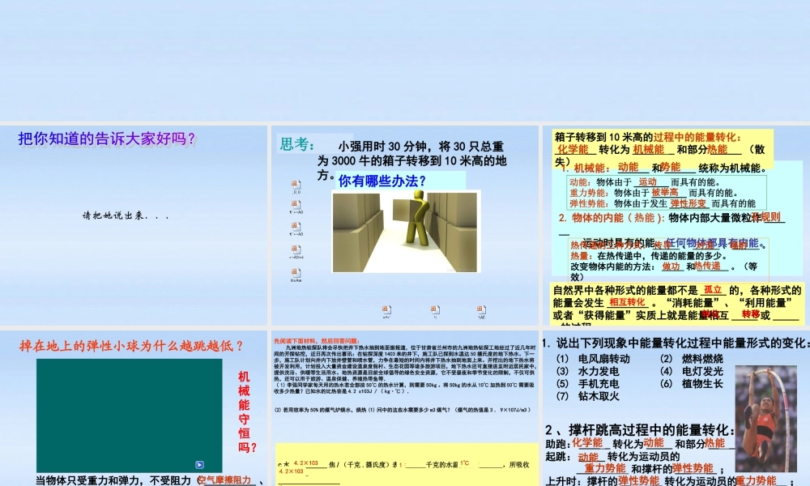The height and width of the screenshot is (486, 810).
Task: Click the item (3) 水力发电
Action: coord(587,371)
